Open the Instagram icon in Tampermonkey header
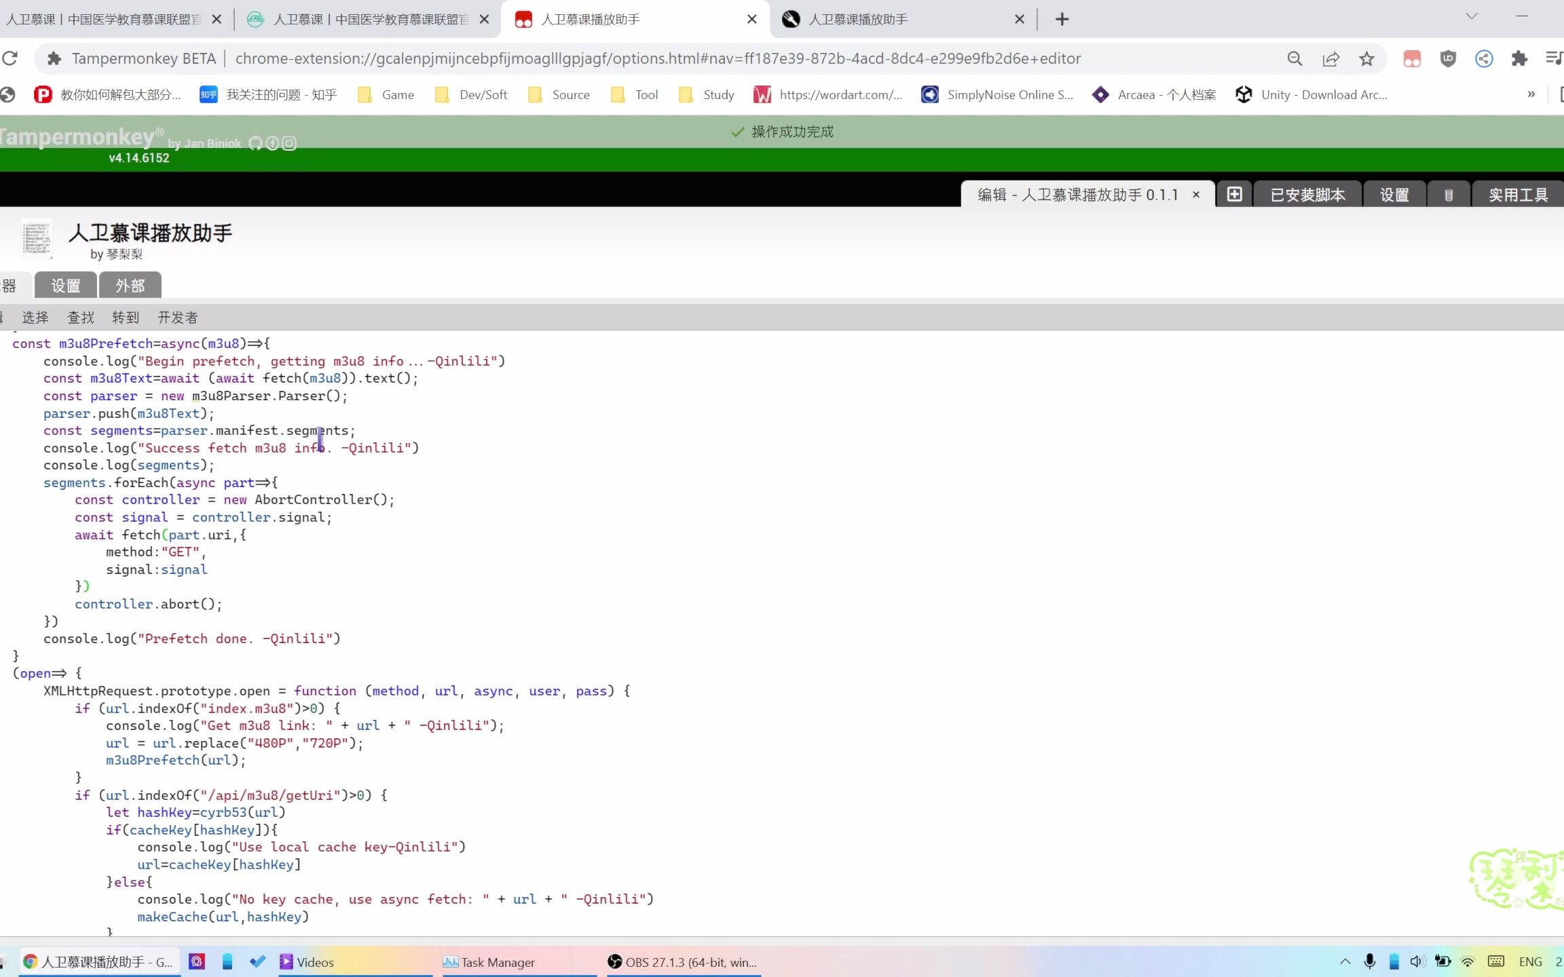Screen dimensions: 1564x977 (289, 143)
